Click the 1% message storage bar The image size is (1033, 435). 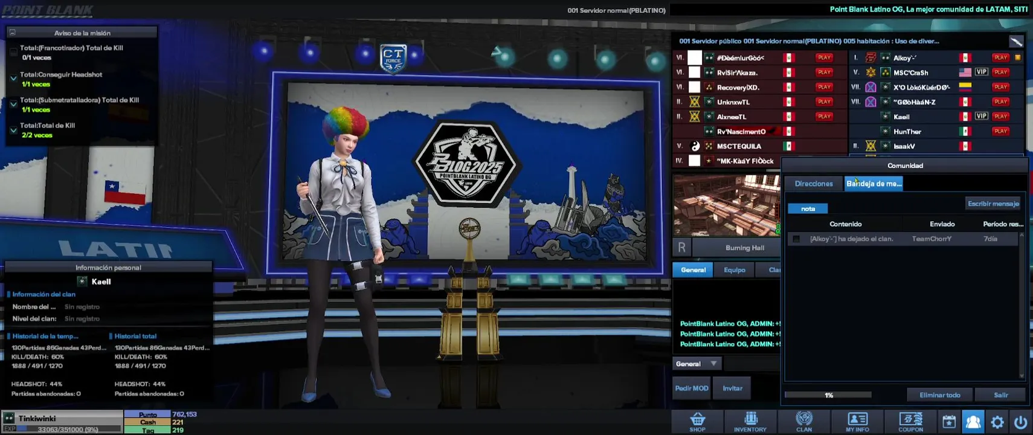click(x=828, y=395)
